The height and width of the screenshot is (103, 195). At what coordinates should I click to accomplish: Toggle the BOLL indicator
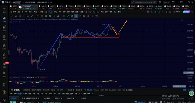pos(53,90)
